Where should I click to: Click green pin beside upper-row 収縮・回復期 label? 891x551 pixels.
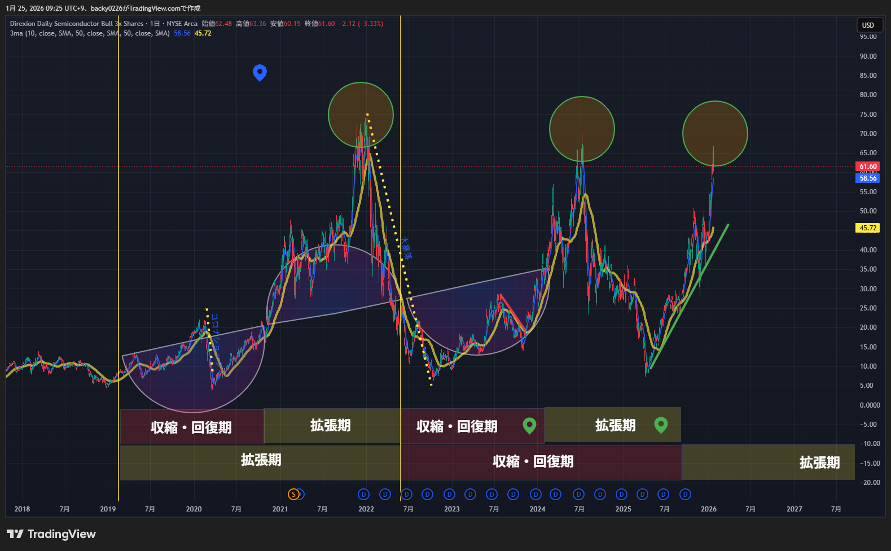pyautogui.click(x=529, y=425)
